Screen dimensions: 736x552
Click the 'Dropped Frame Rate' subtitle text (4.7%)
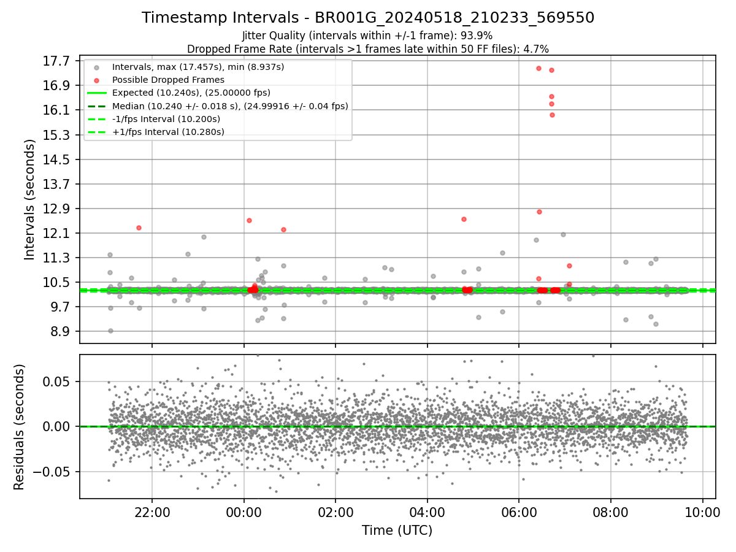367,48
